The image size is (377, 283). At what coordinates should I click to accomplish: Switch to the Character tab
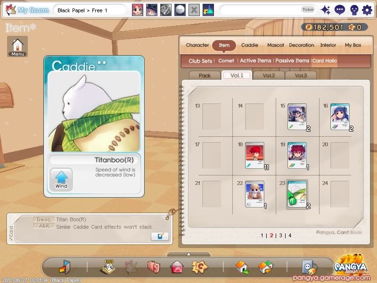tap(197, 45)
